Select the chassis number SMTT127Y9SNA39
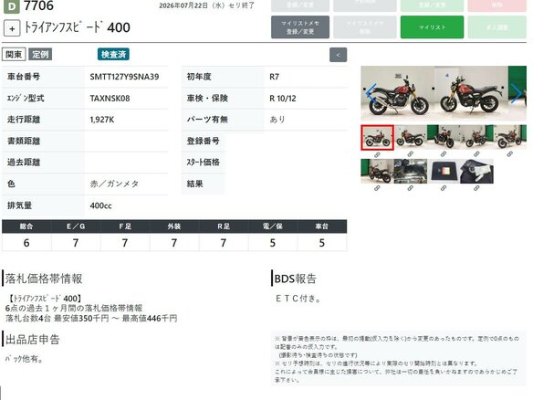 [124, 77]
